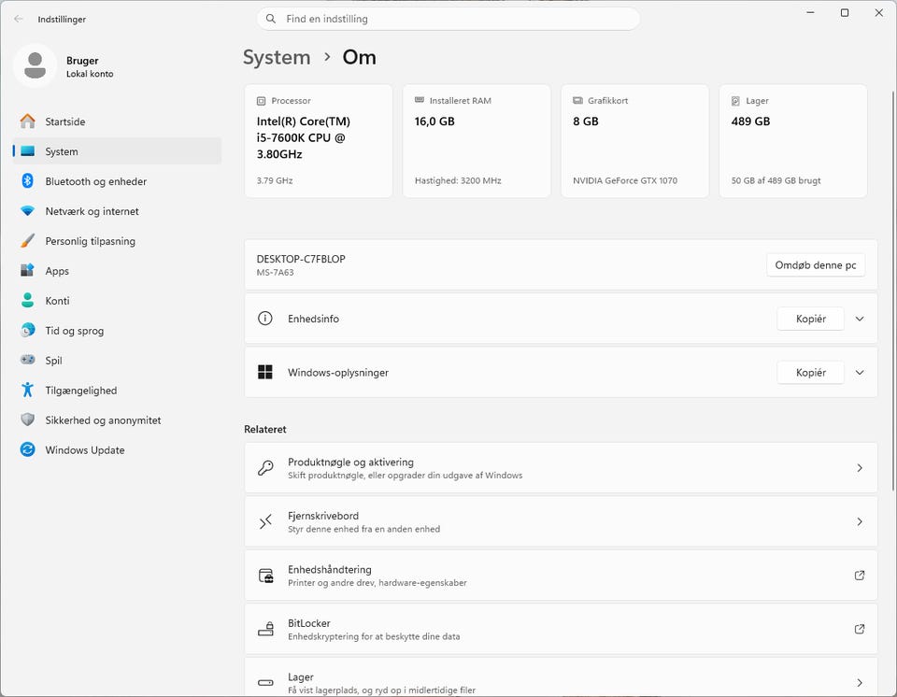897x697 pixels.
Task: Open Tid og sprog settings page
Action: coord(75,331)
